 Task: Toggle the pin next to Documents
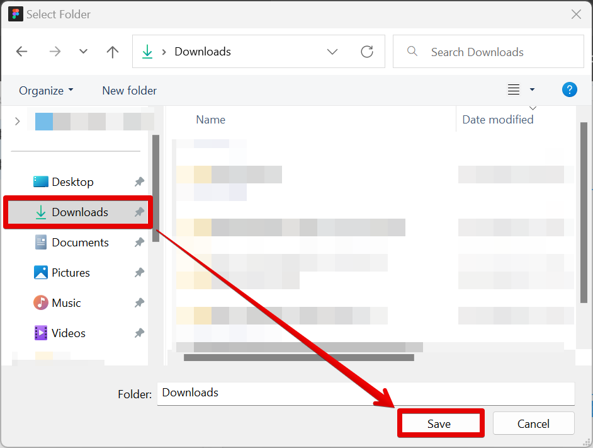(139, 243)
